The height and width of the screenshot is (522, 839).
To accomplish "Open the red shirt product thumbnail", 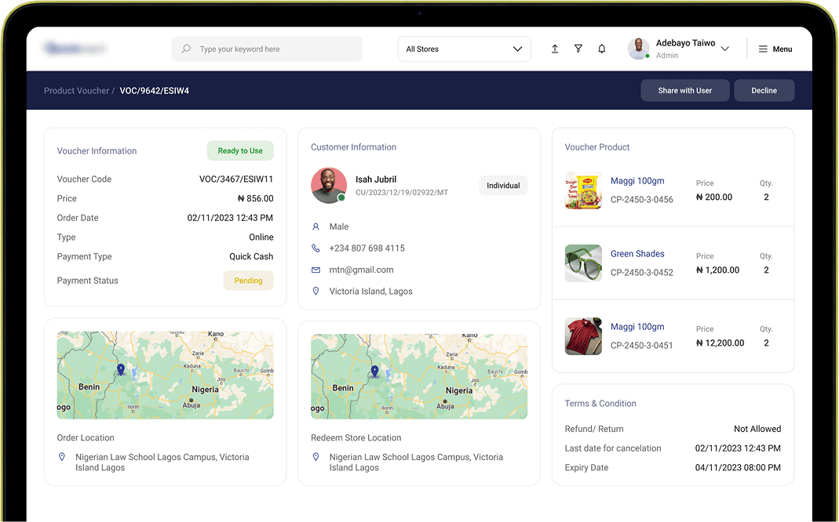I will tap(583, 336).
